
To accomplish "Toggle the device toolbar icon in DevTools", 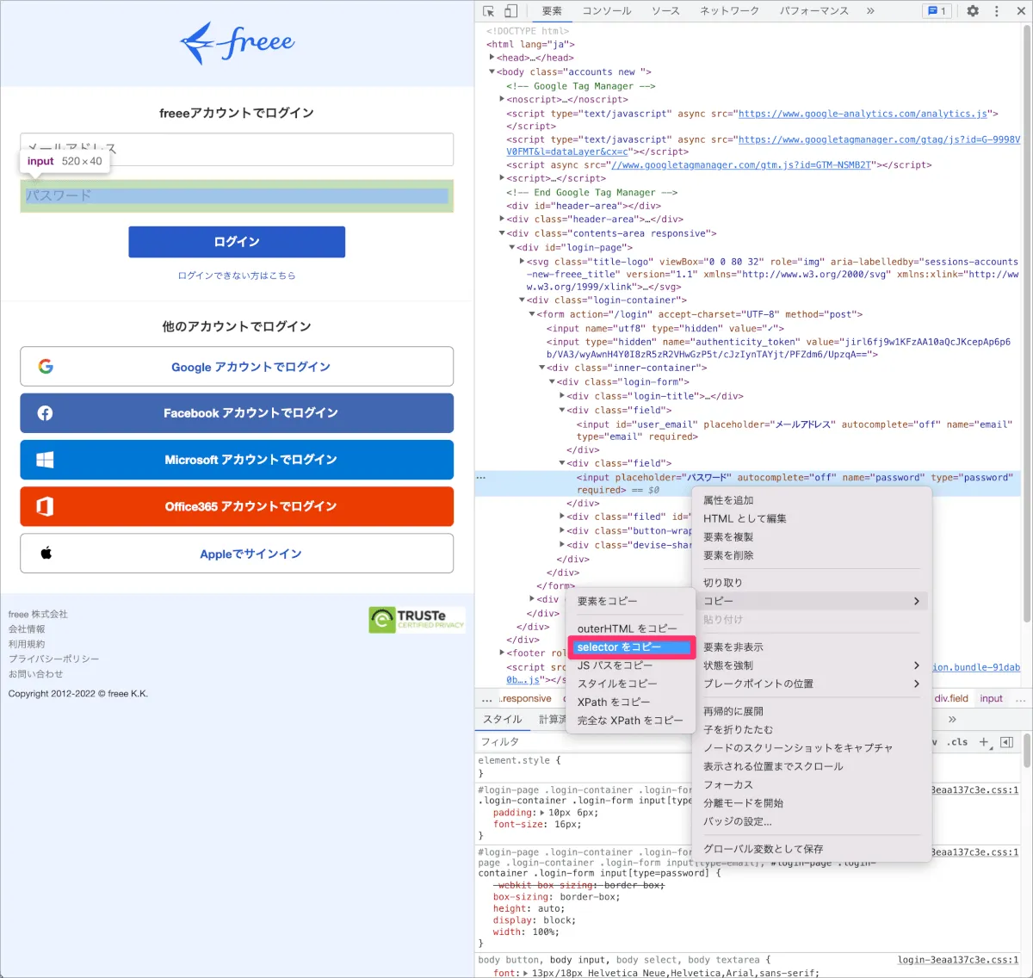I will pos(510,11).
